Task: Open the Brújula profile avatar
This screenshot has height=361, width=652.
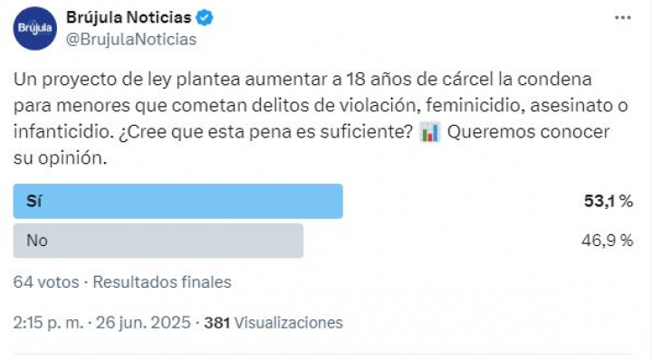Action: pos(35,28)
